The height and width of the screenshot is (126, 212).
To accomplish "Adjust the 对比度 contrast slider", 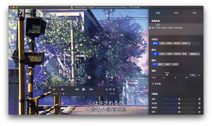I will pos(179,103).
